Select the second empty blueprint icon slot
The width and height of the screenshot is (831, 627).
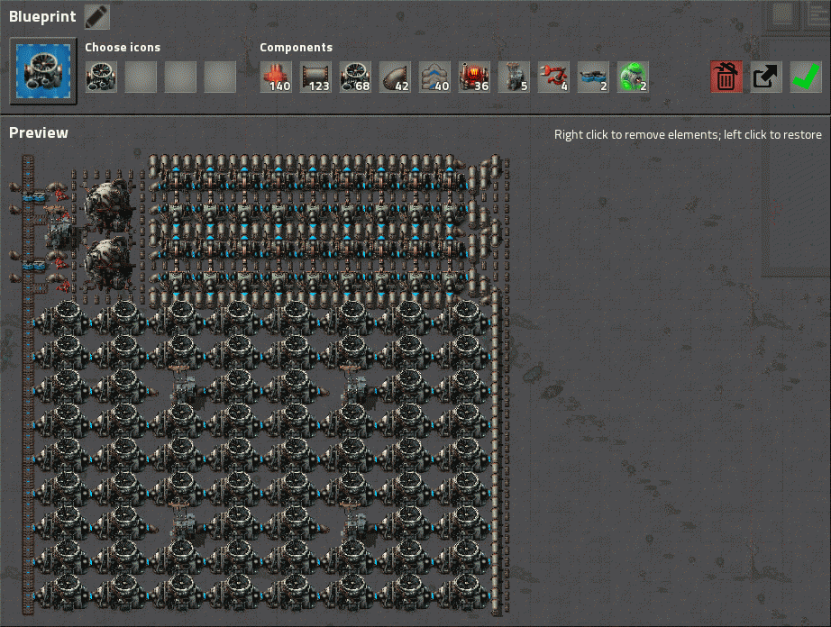[x=141, y=77]
